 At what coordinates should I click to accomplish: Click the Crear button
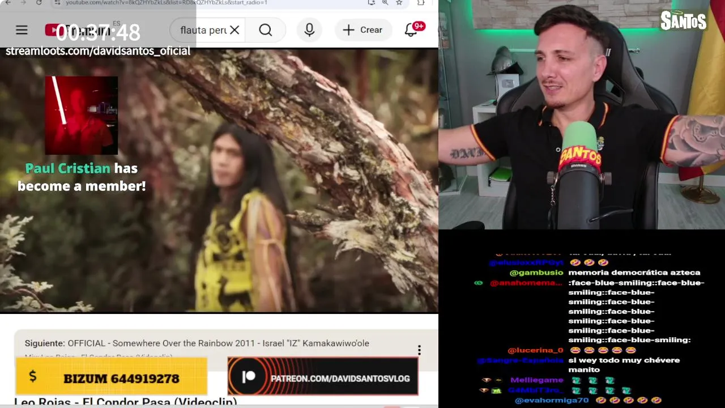coord(362,30)
